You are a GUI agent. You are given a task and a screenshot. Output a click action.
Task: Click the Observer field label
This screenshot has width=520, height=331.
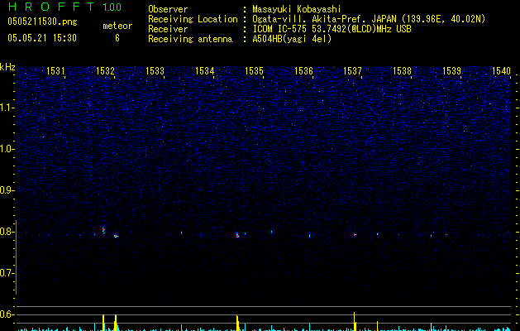coord(168,9)
